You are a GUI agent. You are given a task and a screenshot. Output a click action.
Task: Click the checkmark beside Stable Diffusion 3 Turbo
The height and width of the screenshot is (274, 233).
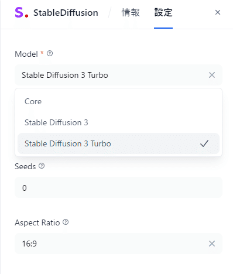pos(204,143)
